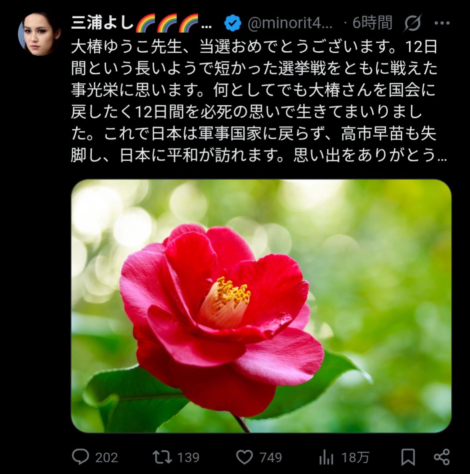
Task: Click the view analytics bar chart icon
Action: pos(326,457)
